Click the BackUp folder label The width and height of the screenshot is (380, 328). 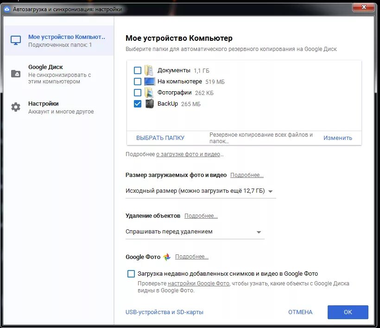pyautogui.click(x=168, y=104)
